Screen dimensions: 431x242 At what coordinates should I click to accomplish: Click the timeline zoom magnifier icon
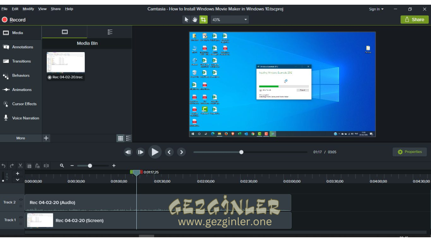tap(62, 166)
